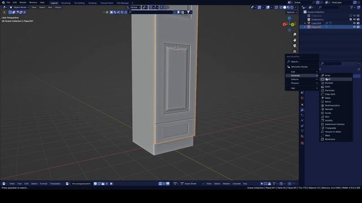Open the viewport Object menu
Viewport: 362px width, 203px height.
pyautogui.click(x=58, y=7)
